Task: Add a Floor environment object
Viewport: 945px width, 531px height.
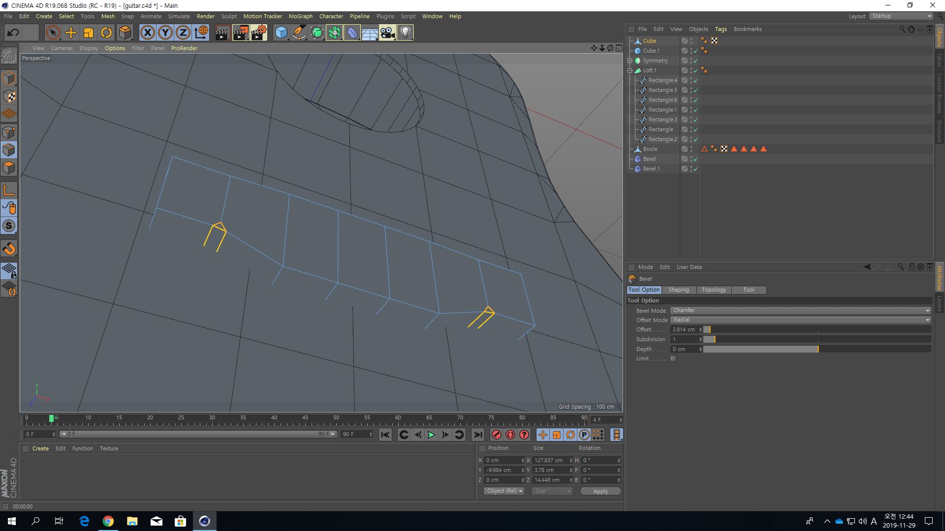Action: click(x=370, y=32)
